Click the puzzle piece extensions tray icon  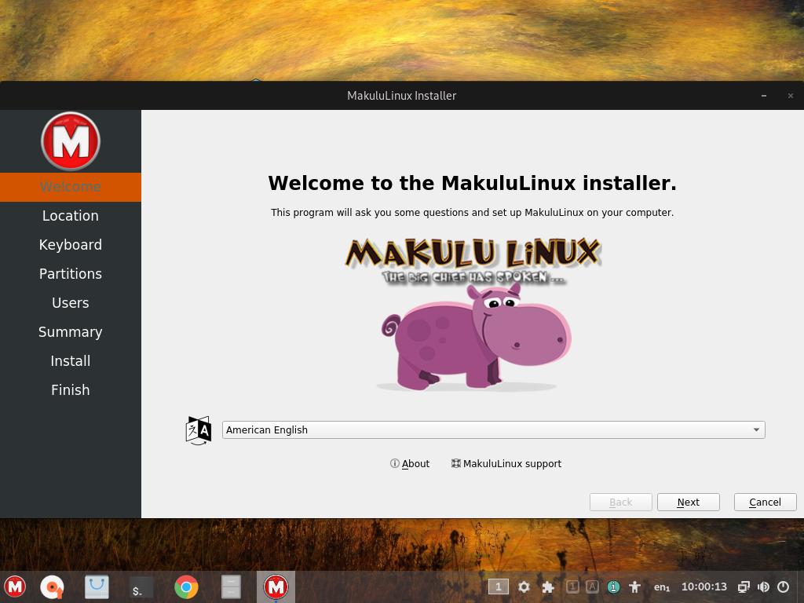coord(548,587)
